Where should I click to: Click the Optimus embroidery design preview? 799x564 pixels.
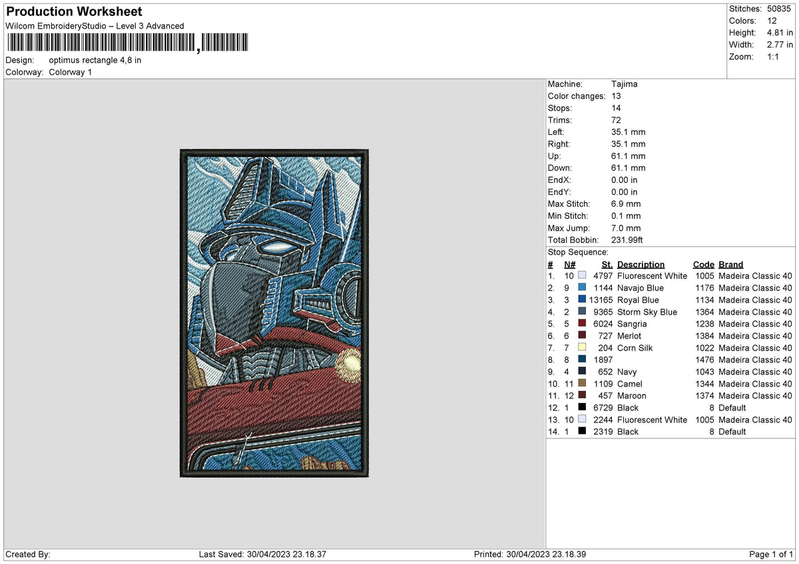coord(274,313)
